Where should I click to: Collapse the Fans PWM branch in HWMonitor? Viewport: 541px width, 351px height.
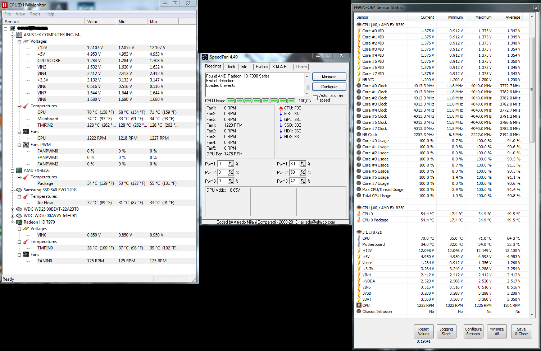pyautogui.click(x=19, y=145)
